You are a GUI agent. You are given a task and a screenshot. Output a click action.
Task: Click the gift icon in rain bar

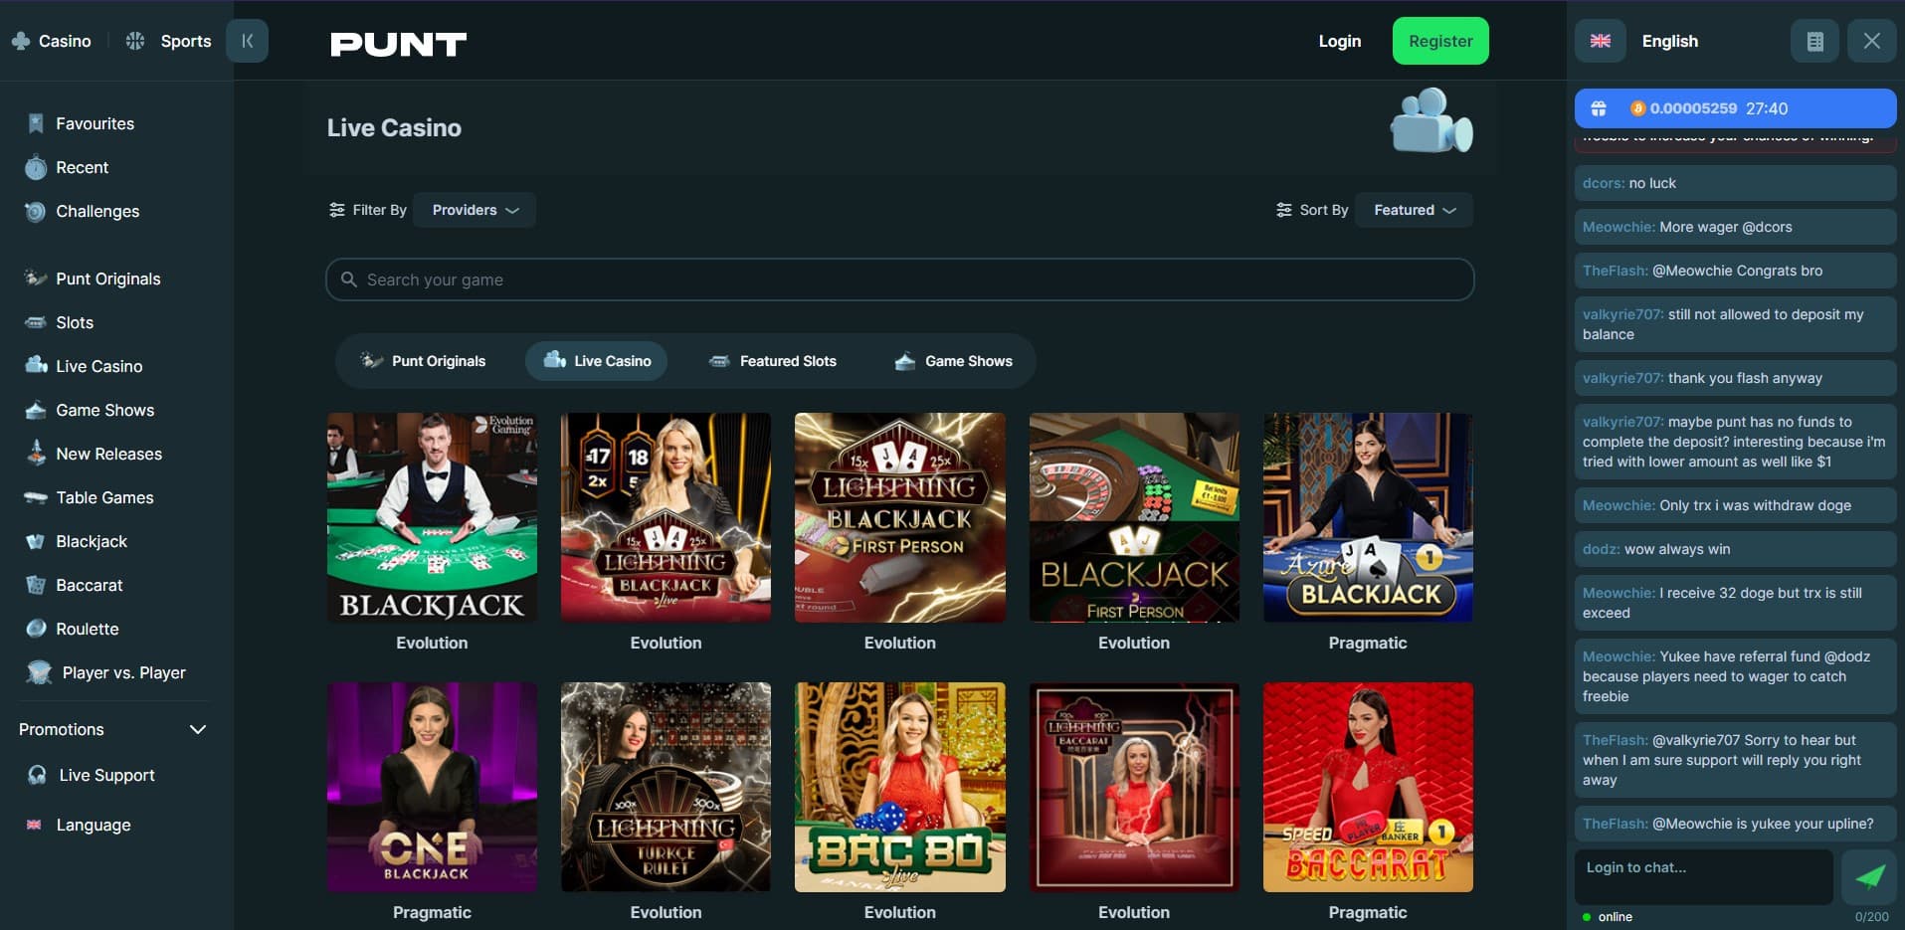(x=1599, y=108)
